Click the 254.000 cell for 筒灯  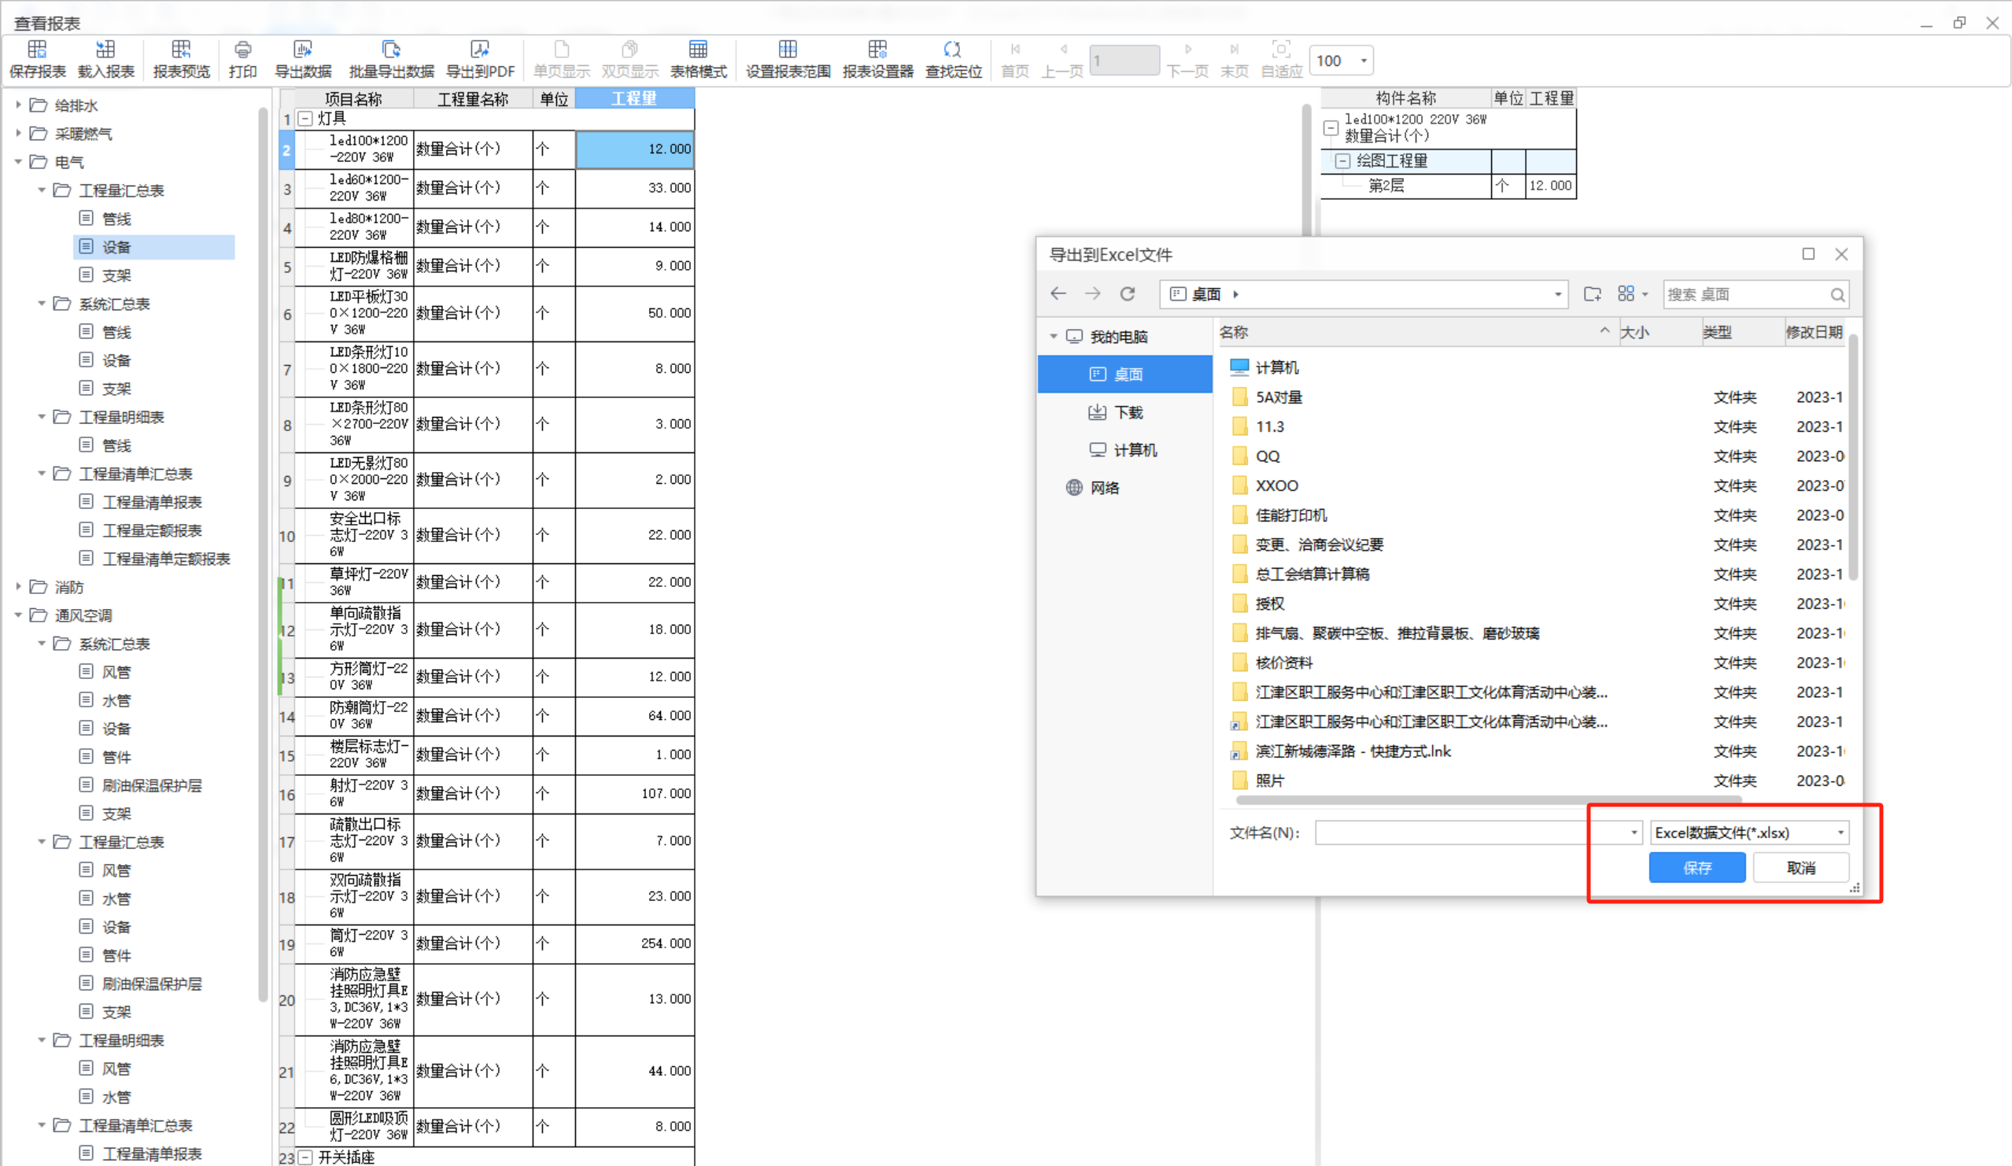click(635, 943)
